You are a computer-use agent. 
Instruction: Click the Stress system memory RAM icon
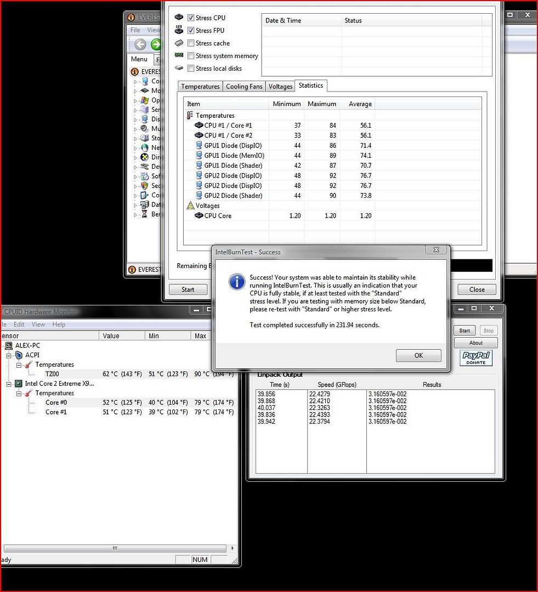(x=179, y=55)
